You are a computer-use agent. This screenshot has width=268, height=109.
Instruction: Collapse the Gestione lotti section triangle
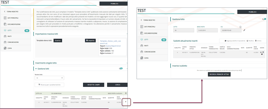point(36,69)
